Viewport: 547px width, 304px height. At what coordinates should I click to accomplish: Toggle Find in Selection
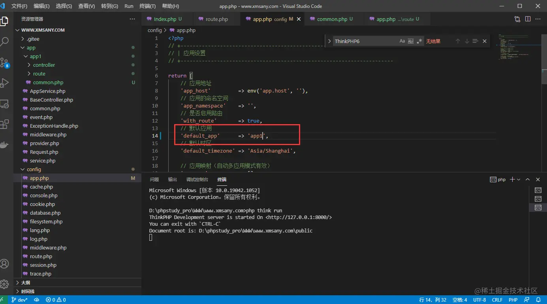point(475,41)
